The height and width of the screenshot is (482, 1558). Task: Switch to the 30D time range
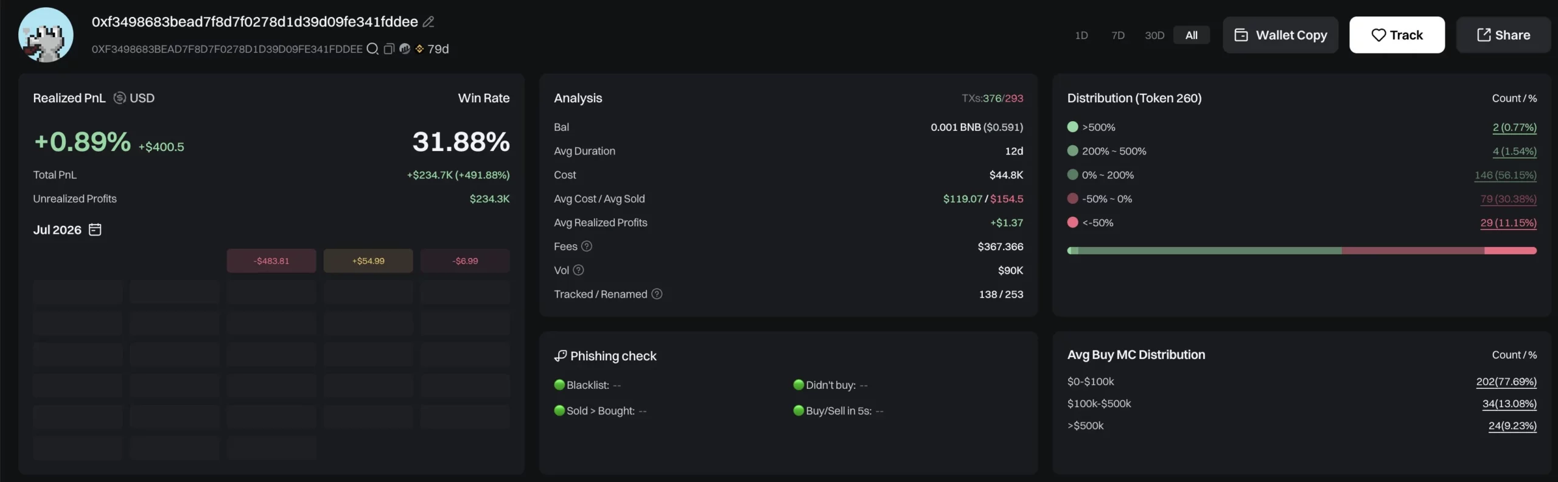[1155, 35]
